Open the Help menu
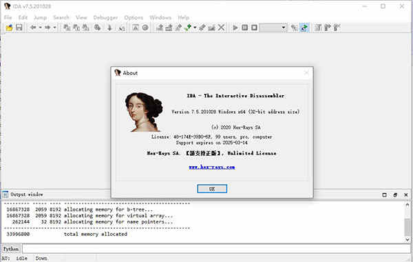 click(x=183, y=17)
